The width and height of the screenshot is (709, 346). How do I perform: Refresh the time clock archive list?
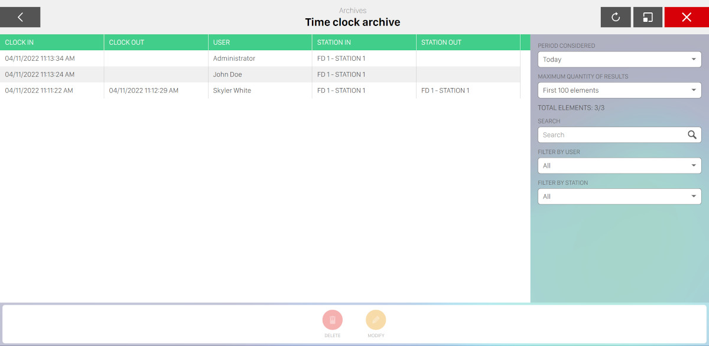click(x=616, y=17)
